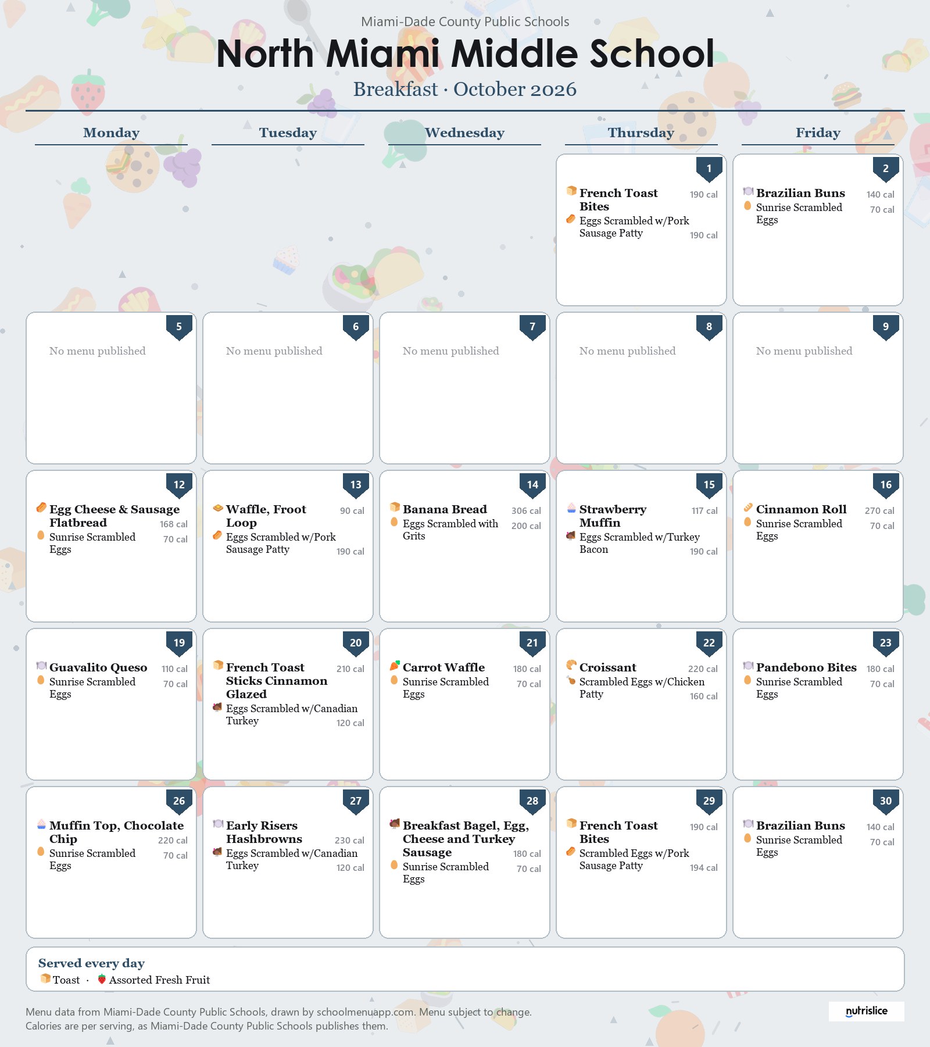This screenshot has width=930, height=1047.
Task: Click the "North Miami Middle School" title
Action: point(465,53)
